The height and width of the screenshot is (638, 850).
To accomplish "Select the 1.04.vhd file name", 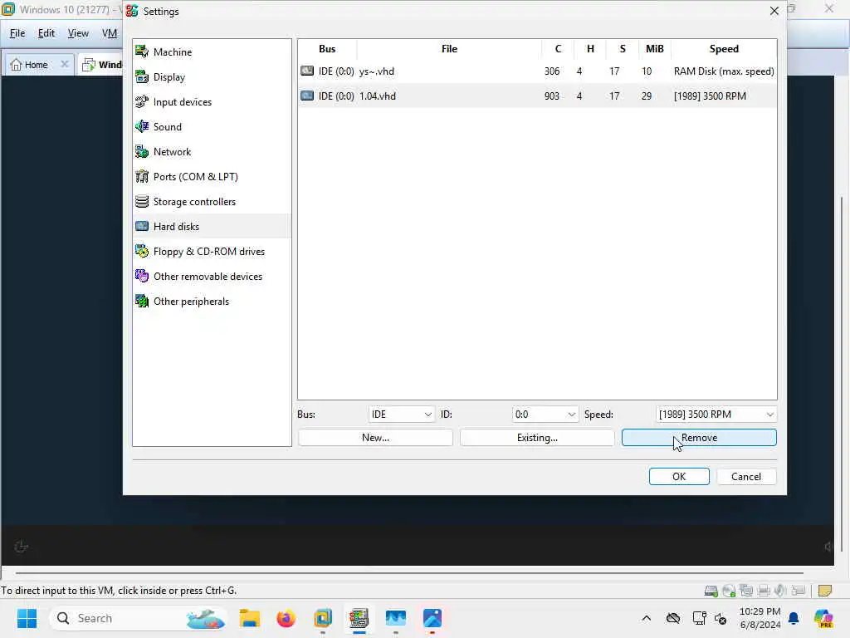I will coord(378,96).
